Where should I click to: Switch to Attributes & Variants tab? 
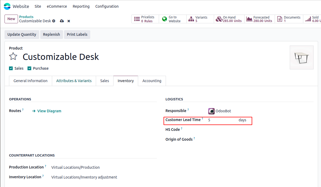[74, 81]
